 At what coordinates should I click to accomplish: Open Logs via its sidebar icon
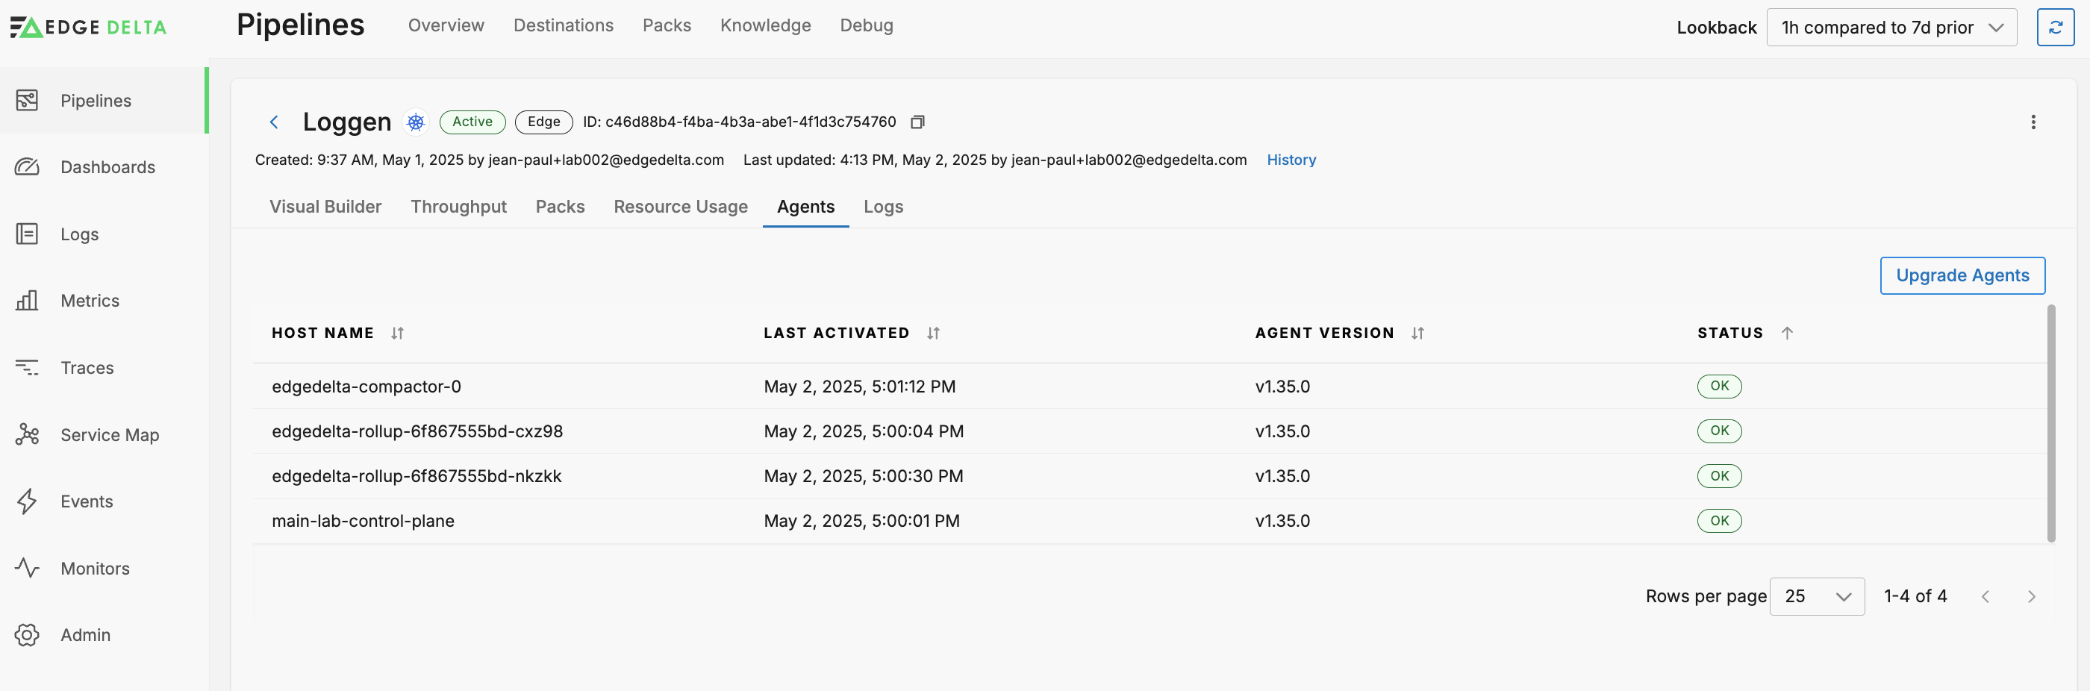[27, 234]
